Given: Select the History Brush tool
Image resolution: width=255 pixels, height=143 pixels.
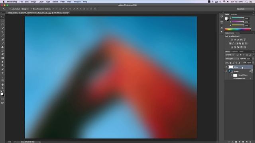Looking at the screenshot, I should pyautogui.click(x=2, y=50).
